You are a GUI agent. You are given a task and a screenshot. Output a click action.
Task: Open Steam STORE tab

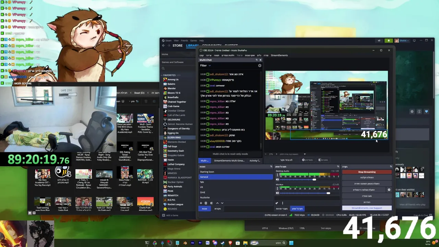177,46
